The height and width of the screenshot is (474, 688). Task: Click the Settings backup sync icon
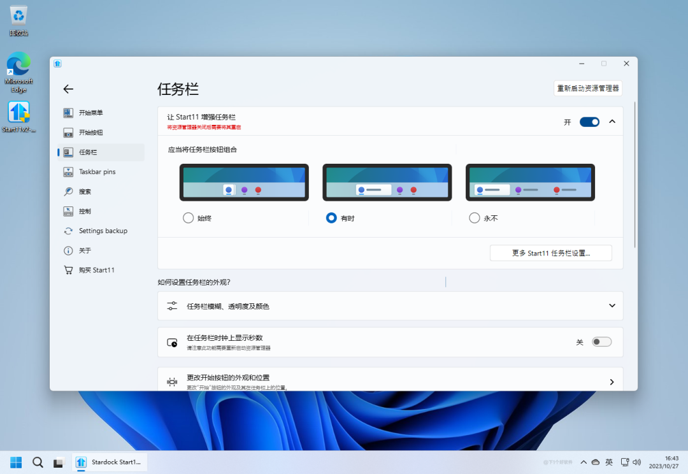[x=68, y=231]
